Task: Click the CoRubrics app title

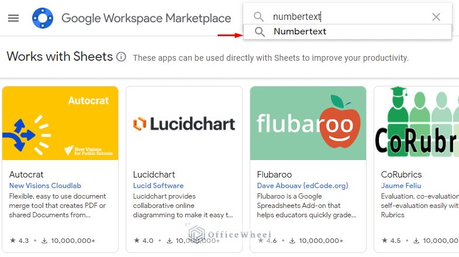Action: point(401,175)
